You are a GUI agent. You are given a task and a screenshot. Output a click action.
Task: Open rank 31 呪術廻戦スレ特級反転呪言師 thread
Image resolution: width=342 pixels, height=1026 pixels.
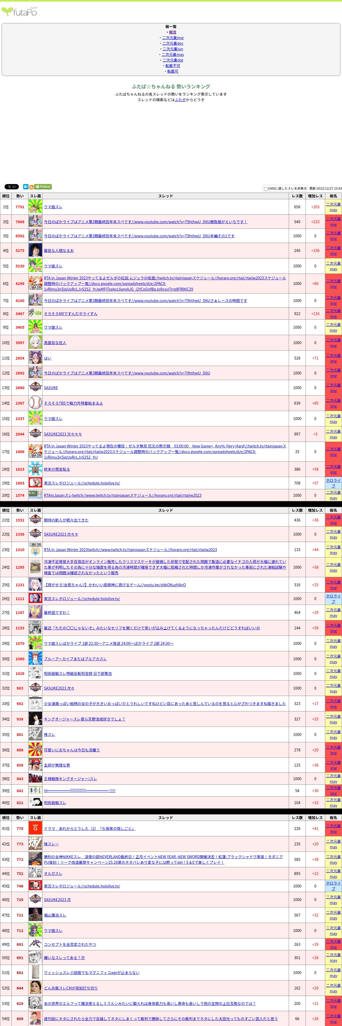coord(78,674)
